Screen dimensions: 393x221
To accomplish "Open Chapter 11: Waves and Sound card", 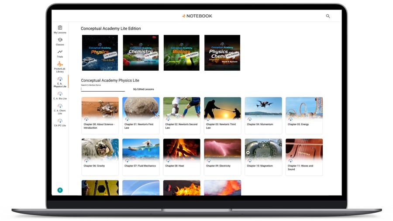I will point(304,157).
